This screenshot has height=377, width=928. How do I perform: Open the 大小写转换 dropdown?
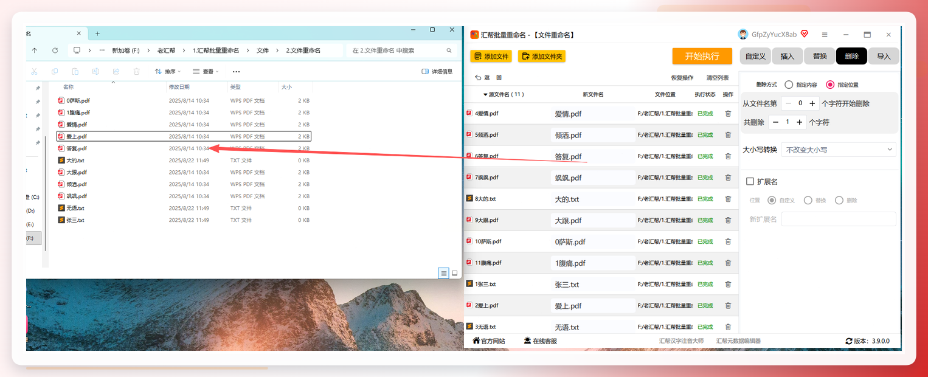click(x=838, y=150)
